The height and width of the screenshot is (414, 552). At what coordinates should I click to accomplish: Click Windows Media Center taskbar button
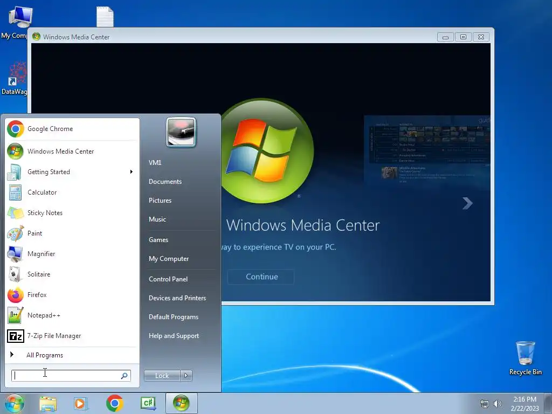181,403
